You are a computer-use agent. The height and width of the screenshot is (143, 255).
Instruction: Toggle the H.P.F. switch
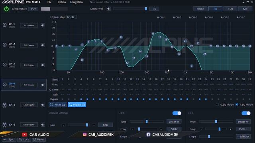(177, 113)
